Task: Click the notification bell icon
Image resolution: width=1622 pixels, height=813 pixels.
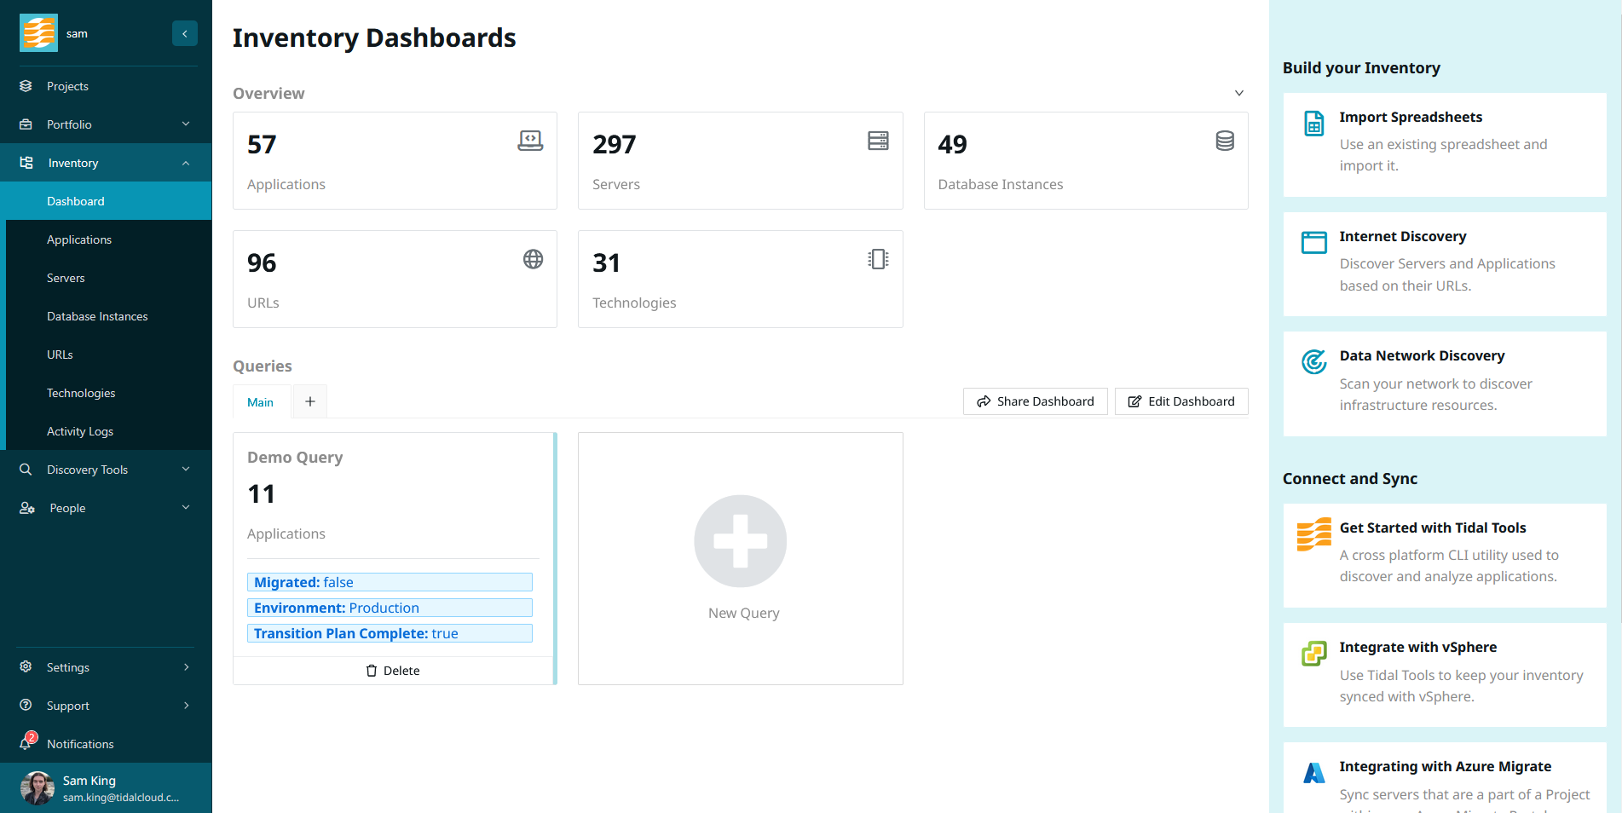Action: pos(26,743)
